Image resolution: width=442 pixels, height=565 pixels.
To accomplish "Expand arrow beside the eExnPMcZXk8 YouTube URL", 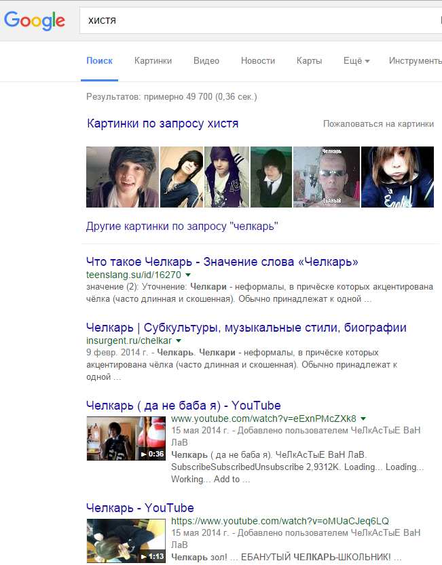I will pyautogui.click(x=363, y=419).
